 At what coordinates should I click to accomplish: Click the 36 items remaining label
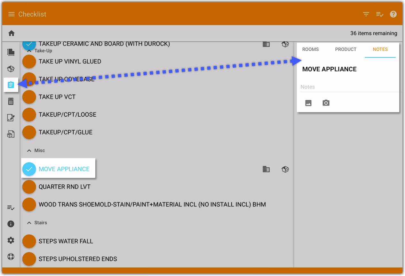pos(374,33)
